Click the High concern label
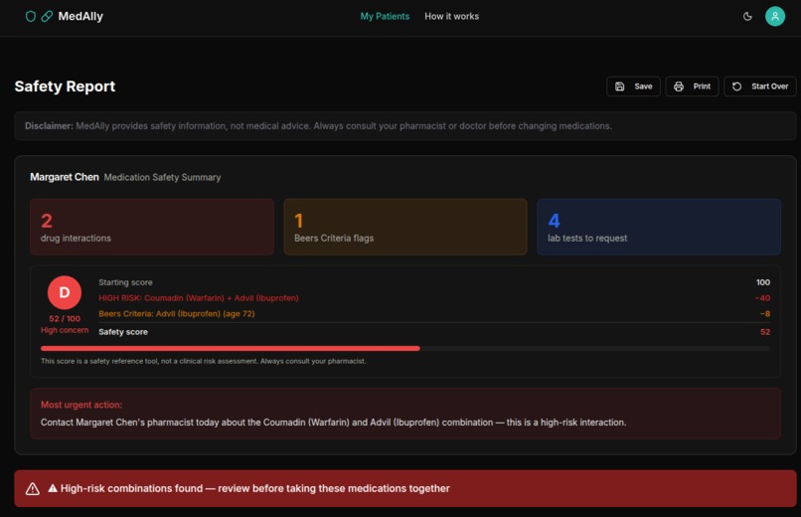The width and height of the screenshot is (801, 517). 65,330
